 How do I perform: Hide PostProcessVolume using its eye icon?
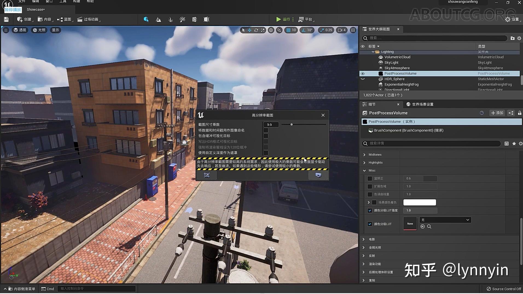pyautogui.click(x=363, y=74)
